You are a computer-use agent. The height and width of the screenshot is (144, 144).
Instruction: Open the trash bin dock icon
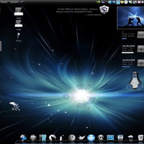click(140, 138)
